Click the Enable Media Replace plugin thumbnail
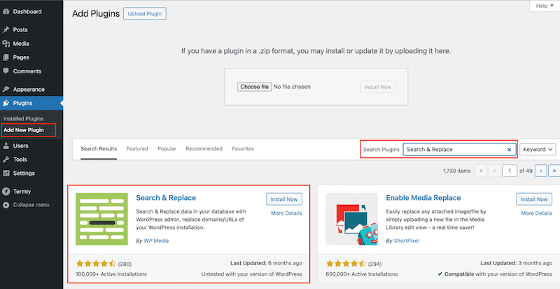This screenshot has height=289, width=560. 352,219
